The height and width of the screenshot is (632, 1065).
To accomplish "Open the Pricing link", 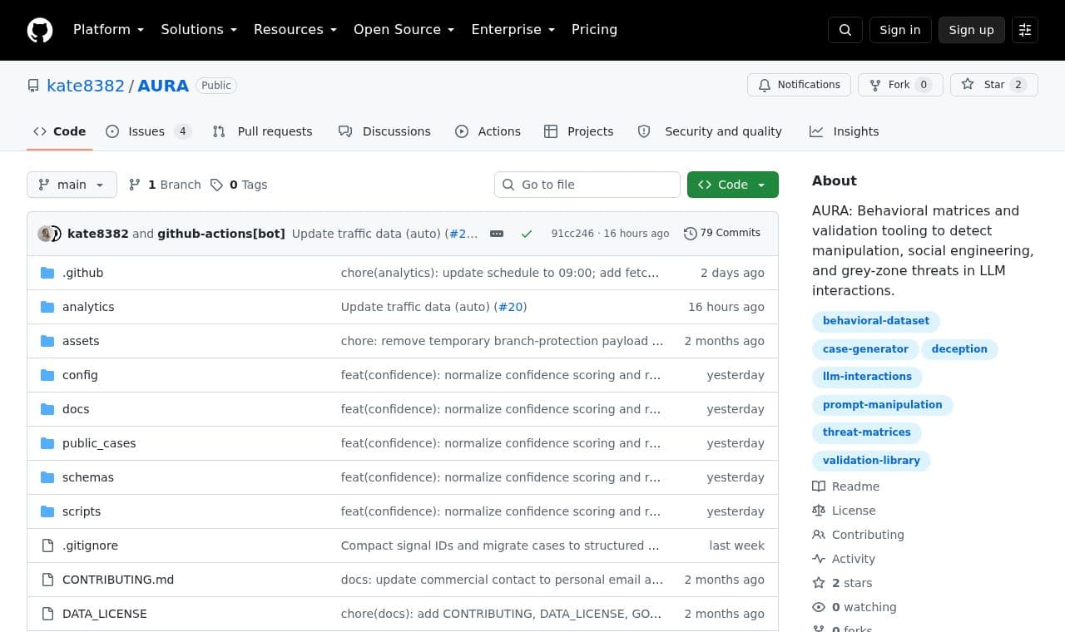I will click(594, 29).
